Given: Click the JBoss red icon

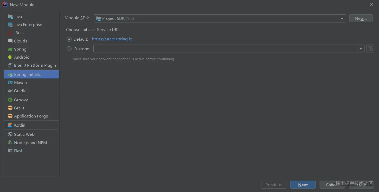Looking at the screenshot, I should [x=10, y=33].
